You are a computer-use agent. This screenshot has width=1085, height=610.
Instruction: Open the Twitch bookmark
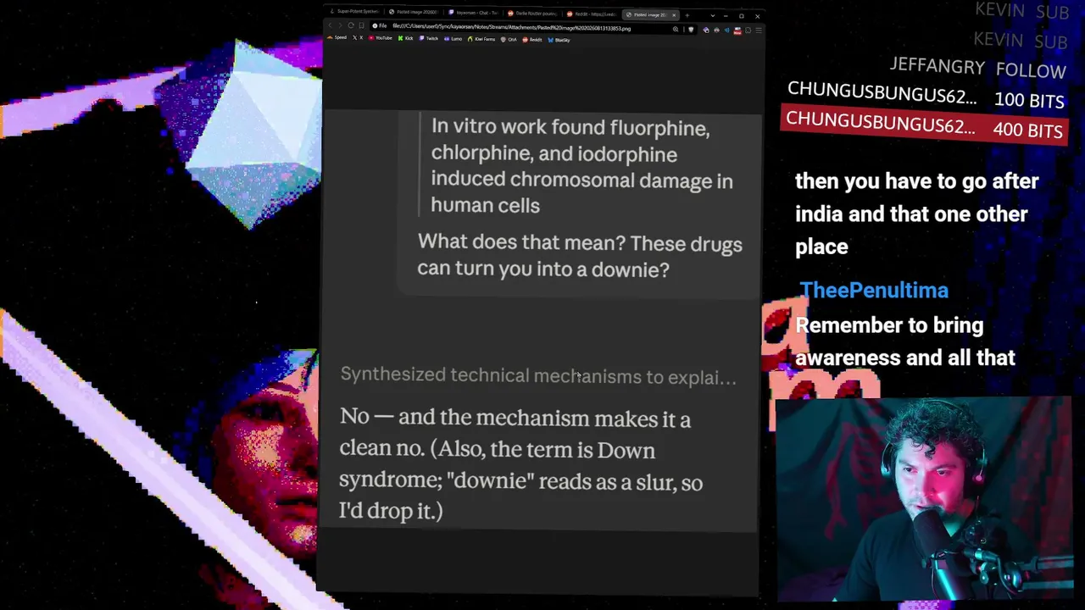coord(430,39)
